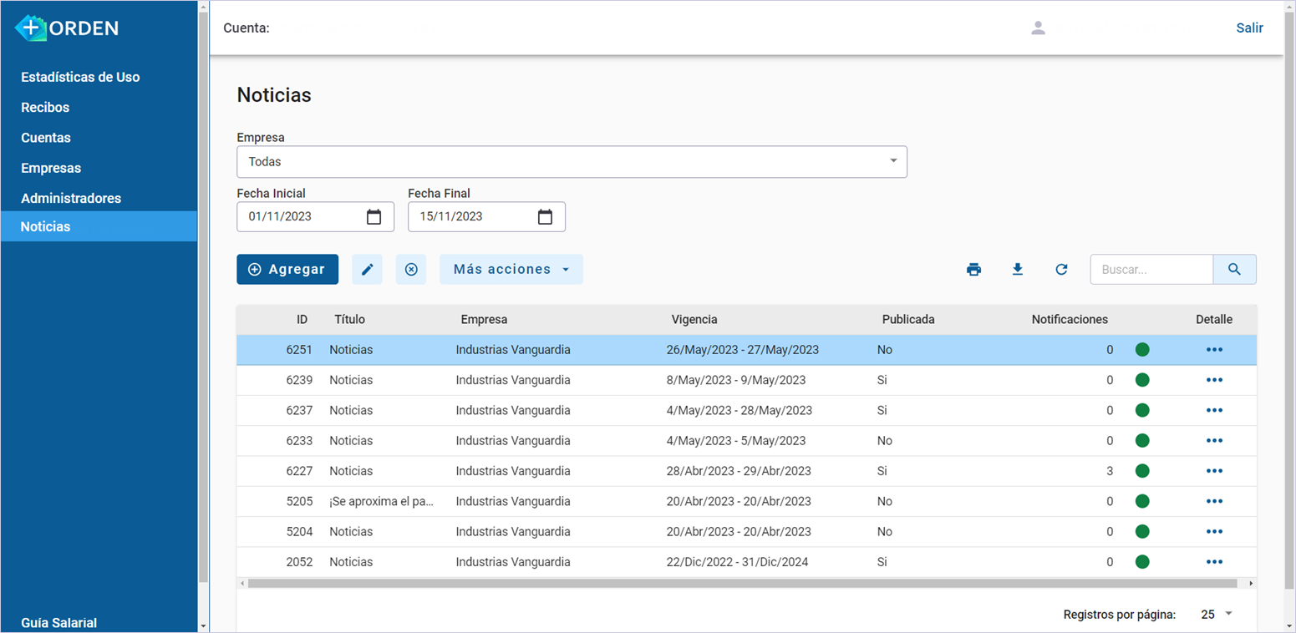Open detail dots for news ID 6227

point(1214,471)
